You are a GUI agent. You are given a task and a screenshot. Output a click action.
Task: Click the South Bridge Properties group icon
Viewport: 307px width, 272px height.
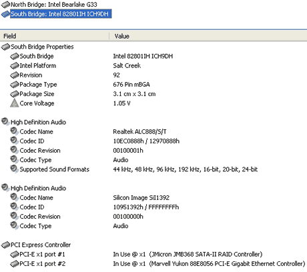click(5, 47)
